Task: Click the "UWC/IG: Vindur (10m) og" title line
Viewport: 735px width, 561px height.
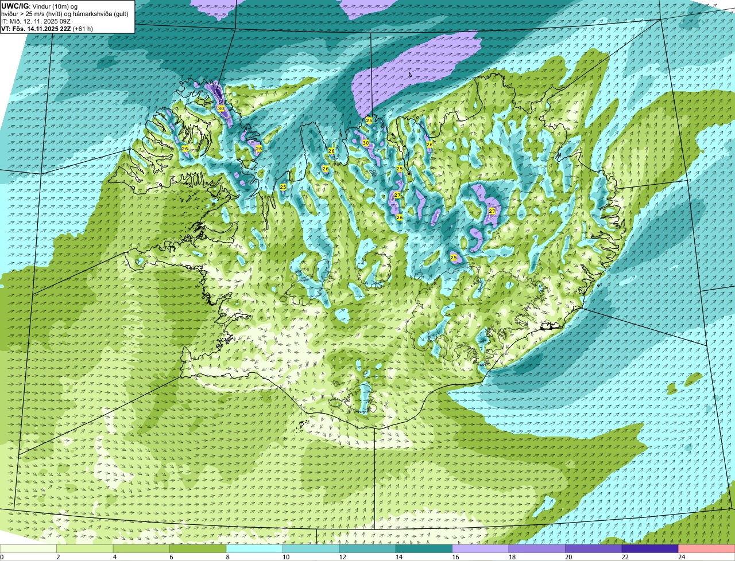Action: point(39,6)
